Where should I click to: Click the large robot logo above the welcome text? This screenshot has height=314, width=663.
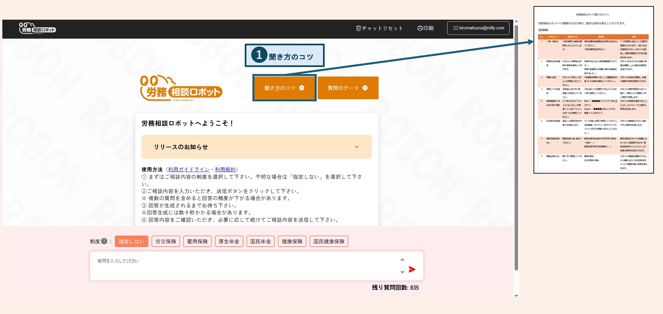pos(181,86)
